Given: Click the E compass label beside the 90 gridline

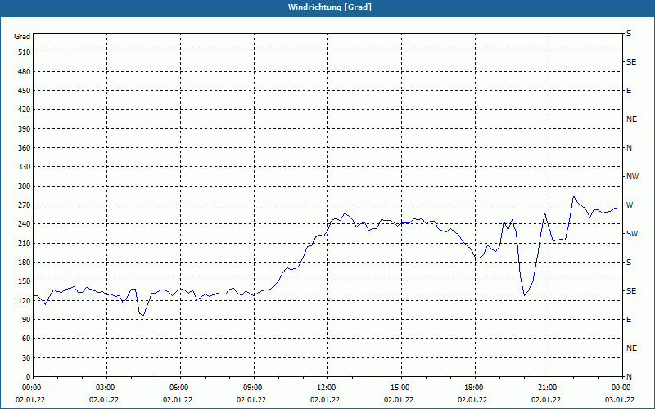Looking at the screenshot, I should pyautogui.click(x=629, y=320).
